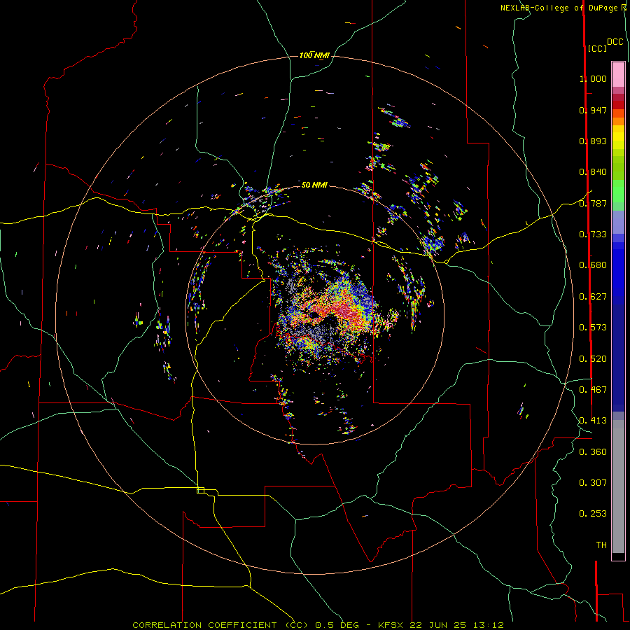Click the 0.413 scale value
The width and height of the screenshot is (630, 630).
coord(593,421)
